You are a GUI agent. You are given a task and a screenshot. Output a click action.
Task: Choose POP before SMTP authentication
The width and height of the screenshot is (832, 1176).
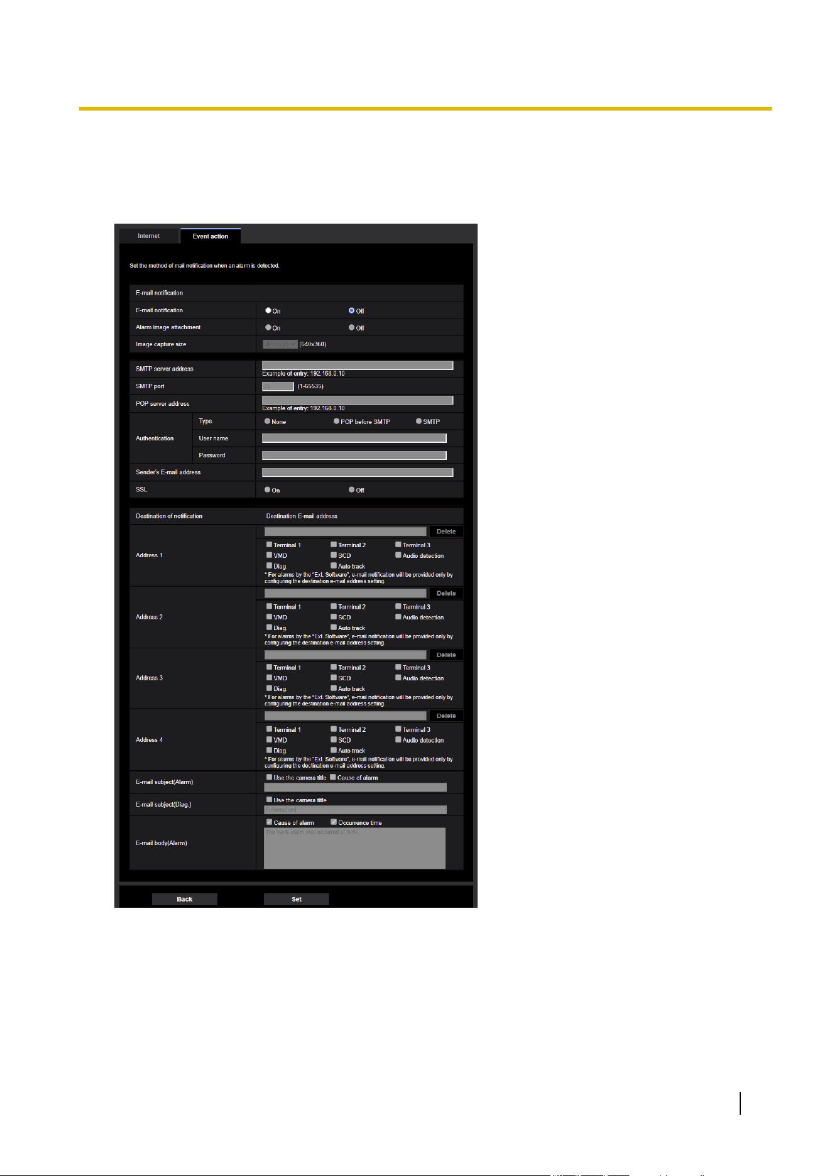click(337, 422)
